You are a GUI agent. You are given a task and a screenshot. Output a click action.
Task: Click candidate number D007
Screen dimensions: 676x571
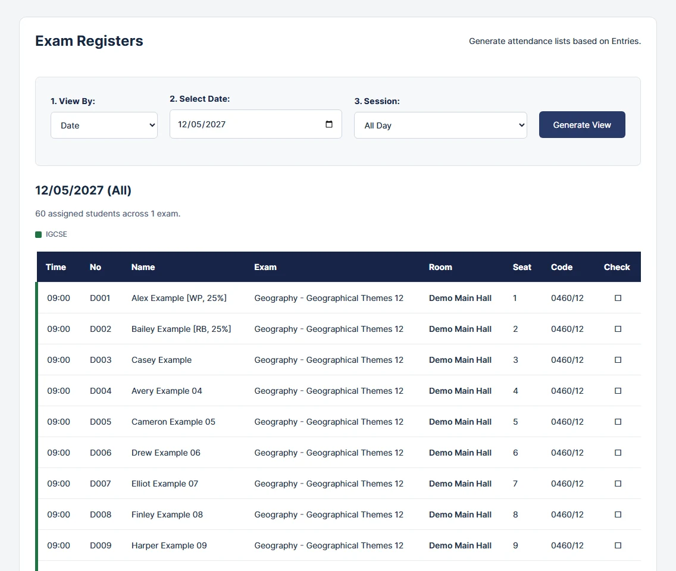pos(101,484)
